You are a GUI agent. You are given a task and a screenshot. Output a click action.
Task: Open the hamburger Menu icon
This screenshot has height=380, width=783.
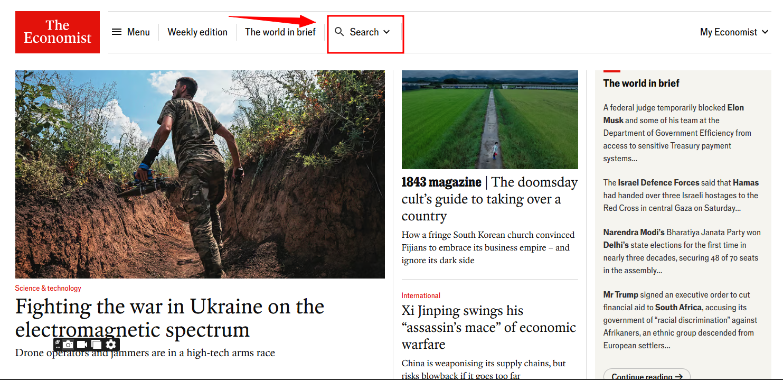117,32
